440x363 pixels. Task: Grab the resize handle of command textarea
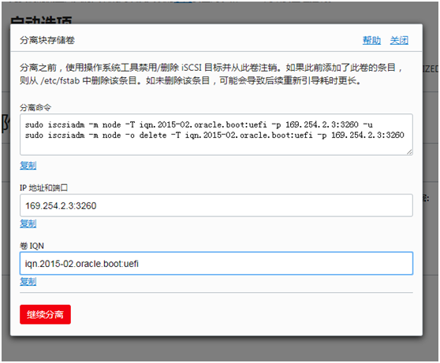coord(409,152)
